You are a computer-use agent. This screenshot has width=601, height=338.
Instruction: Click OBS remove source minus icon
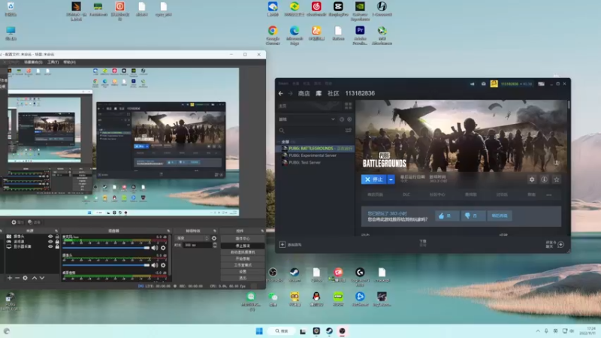(x=17, y=278)
